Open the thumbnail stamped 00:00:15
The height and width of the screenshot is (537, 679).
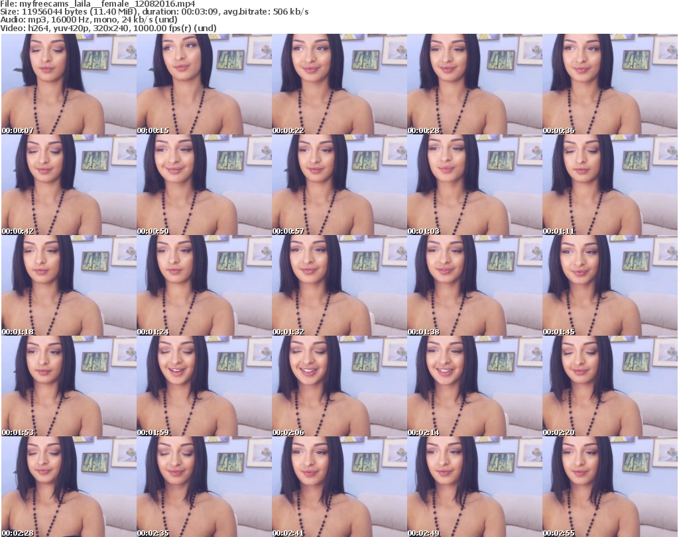pos(204,84)
